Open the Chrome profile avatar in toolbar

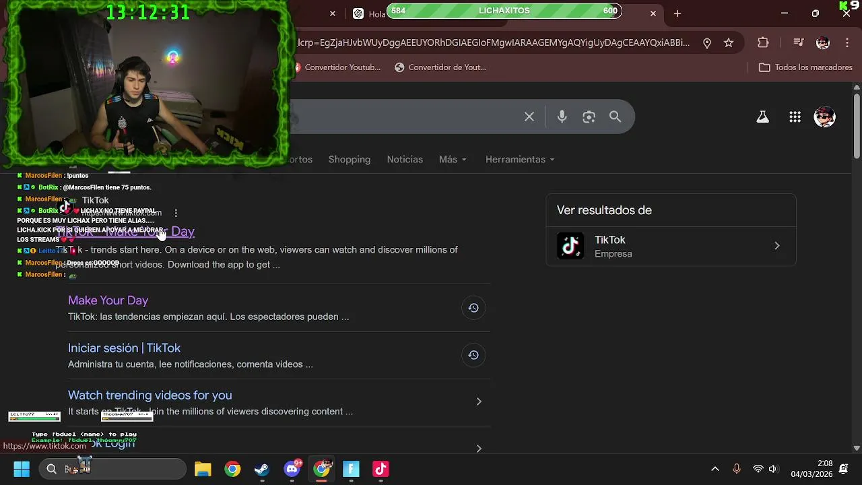click(822, 42)
